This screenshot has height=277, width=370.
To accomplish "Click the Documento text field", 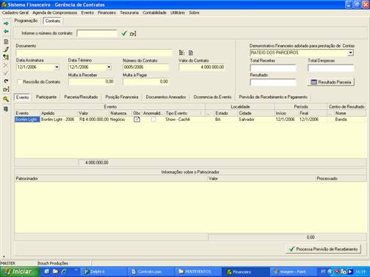I will coord(94,53).
